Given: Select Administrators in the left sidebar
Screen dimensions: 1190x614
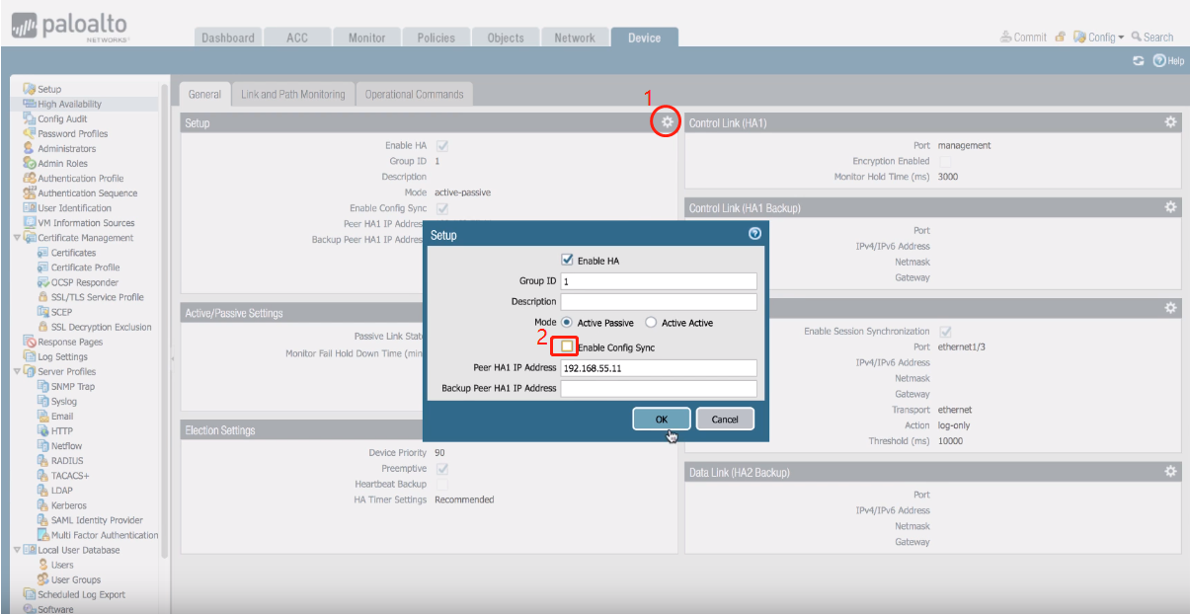Looking at the screenshot, I should [66, 148].
